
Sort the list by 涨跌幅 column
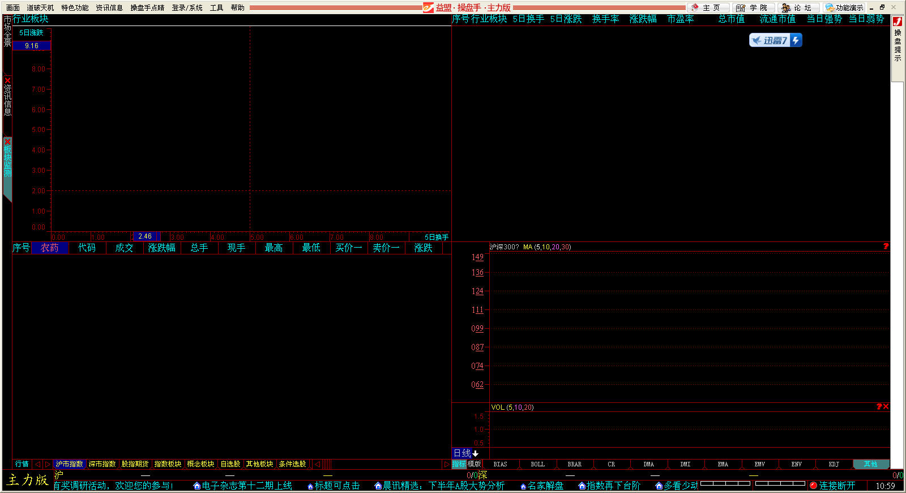[x=161, y=248]
